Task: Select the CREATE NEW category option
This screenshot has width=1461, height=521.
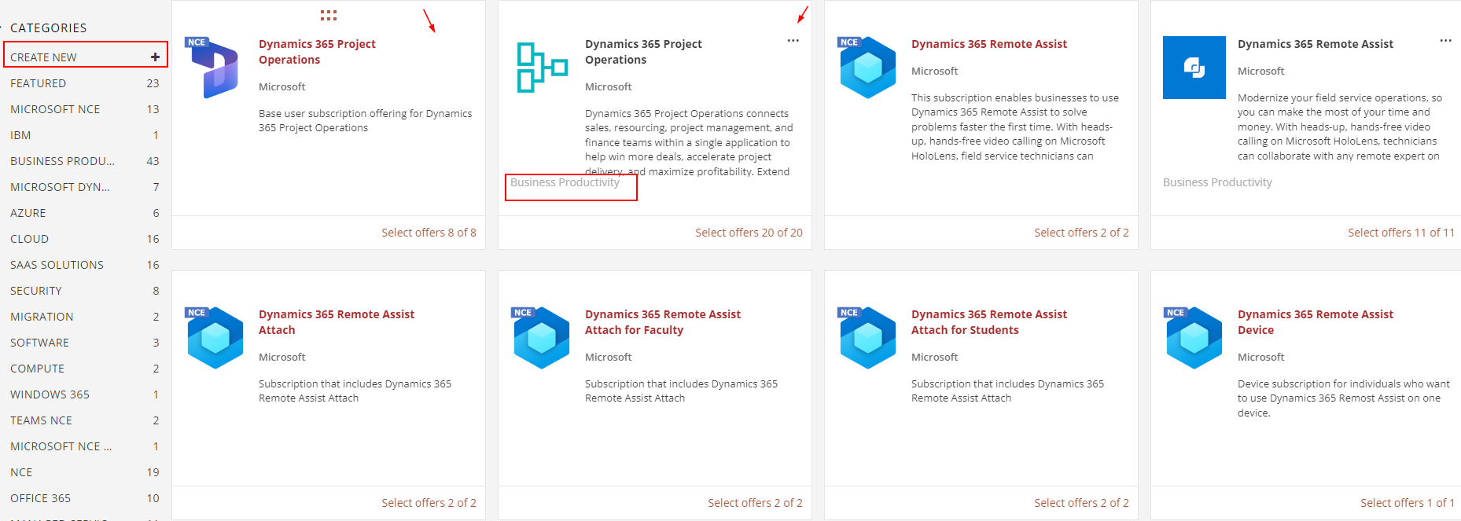Action: click(85, 57)
